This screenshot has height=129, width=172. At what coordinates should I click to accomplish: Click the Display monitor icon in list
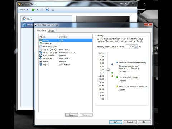point(41,64)
